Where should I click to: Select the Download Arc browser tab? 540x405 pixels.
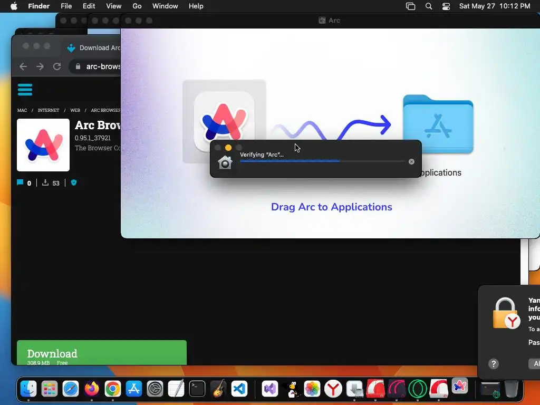coord(93,48)
